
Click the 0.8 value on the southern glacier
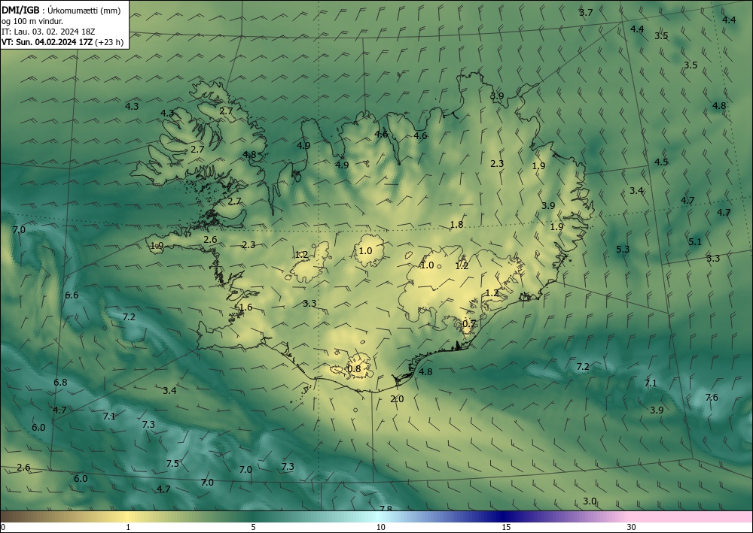pyautogui.click(x=354, y=368)
